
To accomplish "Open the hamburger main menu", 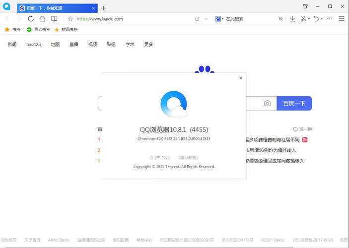I will pyautogui.click(x=342, y=19).
